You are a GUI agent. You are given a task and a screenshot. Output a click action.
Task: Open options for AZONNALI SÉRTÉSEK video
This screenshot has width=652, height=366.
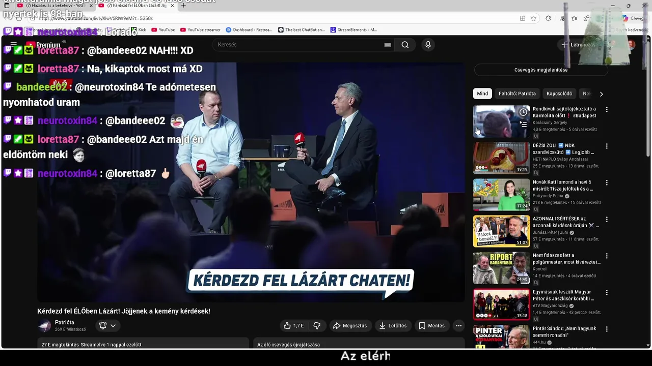[607, 219]
